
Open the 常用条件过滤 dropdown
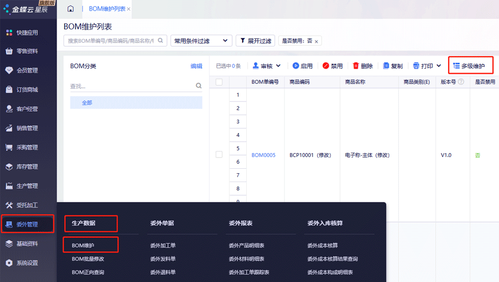201,41
